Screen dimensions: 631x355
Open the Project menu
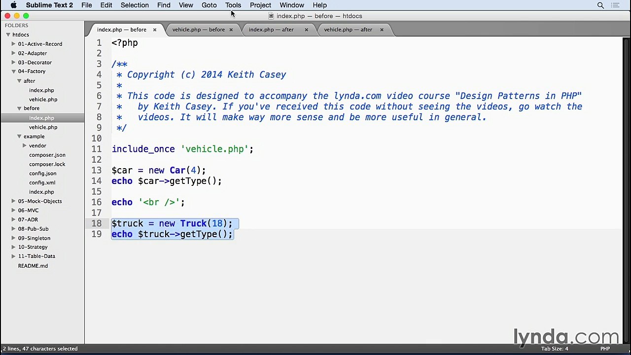pos(260,5)
